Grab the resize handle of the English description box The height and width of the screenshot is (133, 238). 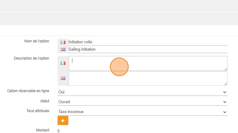226,84
